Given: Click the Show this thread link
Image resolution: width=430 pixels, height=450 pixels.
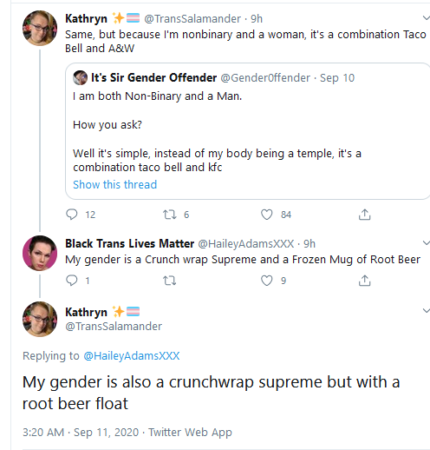Looking at the screenshot, I should click(x=114, y=184).
